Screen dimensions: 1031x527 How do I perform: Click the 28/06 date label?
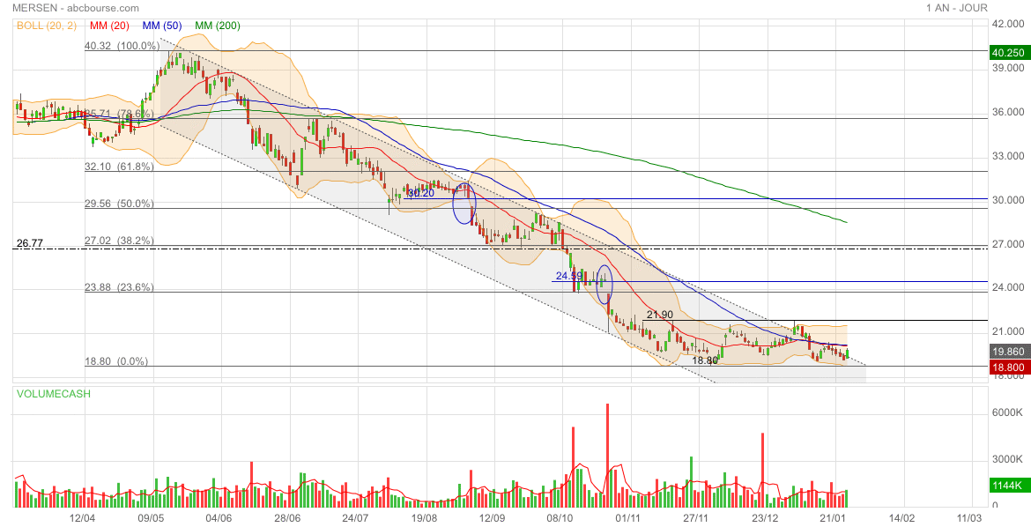tap(286, 518)
